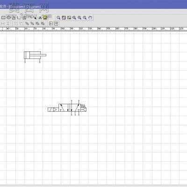This screenshot has height=187, width=187.
Task: Click the magnifier next to the hand tool
Action: pos(85,18)
